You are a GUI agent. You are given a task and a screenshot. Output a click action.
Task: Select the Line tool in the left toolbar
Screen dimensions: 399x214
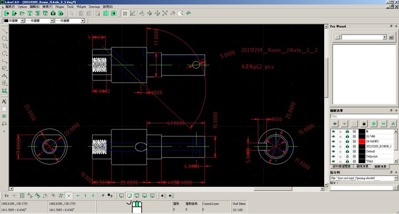point(4,31)
